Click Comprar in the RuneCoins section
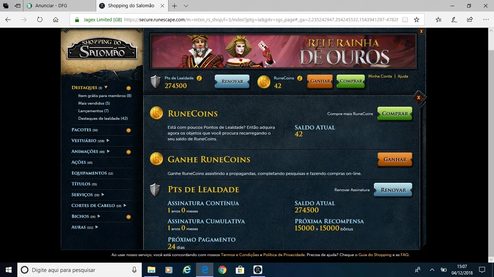 point(395,114)
